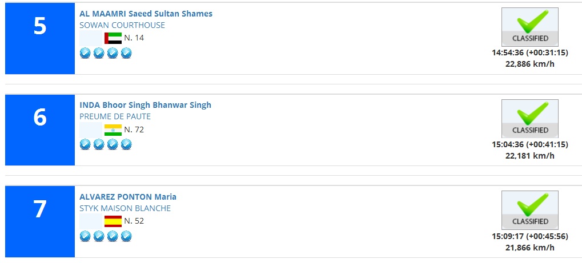Open horse STYK MAISON BLANCHE page
This screenshot has height=263, width=582.
(125, 208)
